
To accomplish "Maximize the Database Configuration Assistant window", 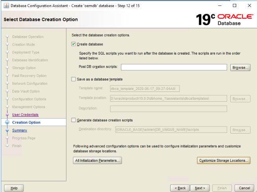I will click(x=235, y=5).
